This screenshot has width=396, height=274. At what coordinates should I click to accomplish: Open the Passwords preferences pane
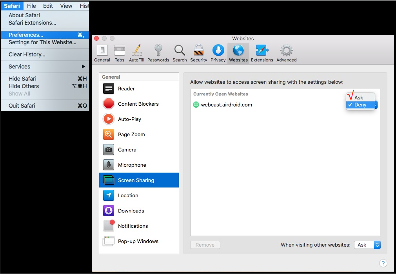[158, 53]
